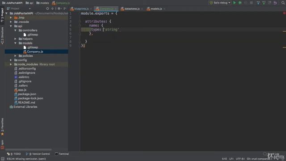Viewport: 286px width, 161px height.
Task: Start debugging with the green bug icon
Action: (x=240, y=3)
